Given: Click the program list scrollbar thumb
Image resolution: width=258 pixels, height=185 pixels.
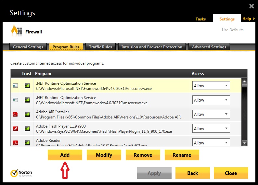Looking at the screenshot, I should click(x=244, y=85).
